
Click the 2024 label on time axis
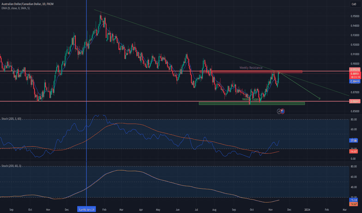(307, 210)
